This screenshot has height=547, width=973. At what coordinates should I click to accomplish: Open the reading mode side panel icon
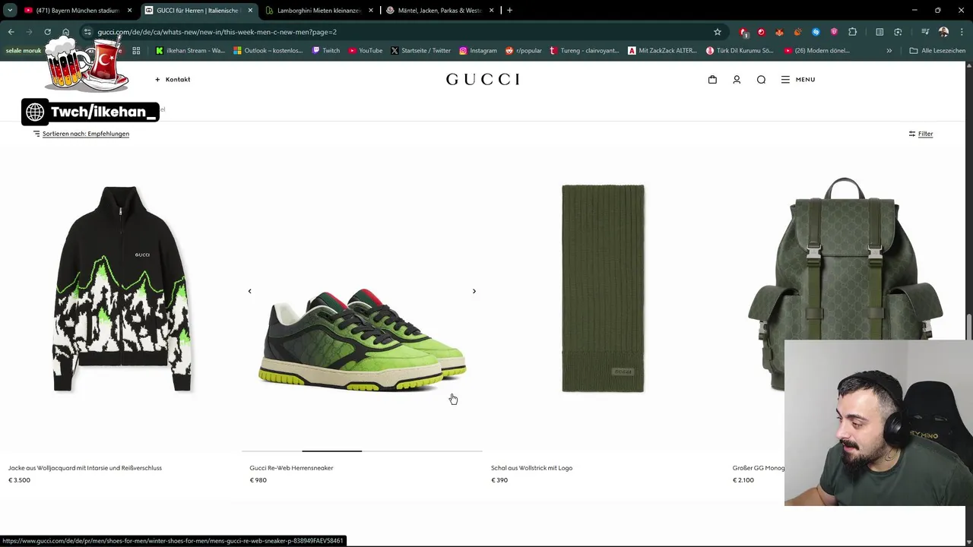(880, 32)
